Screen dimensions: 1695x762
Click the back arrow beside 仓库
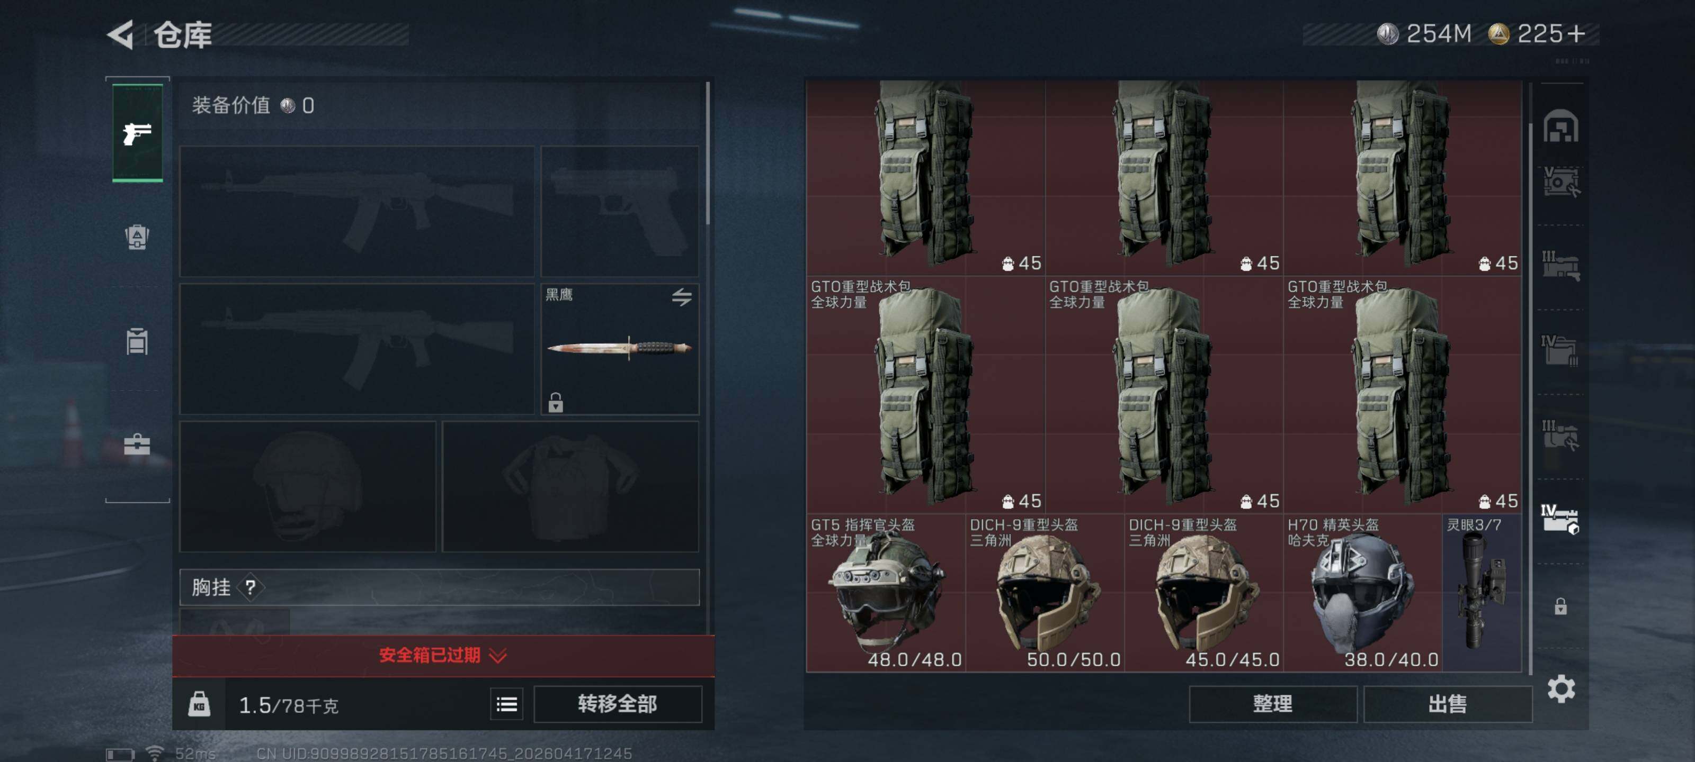tap(121, 34)
